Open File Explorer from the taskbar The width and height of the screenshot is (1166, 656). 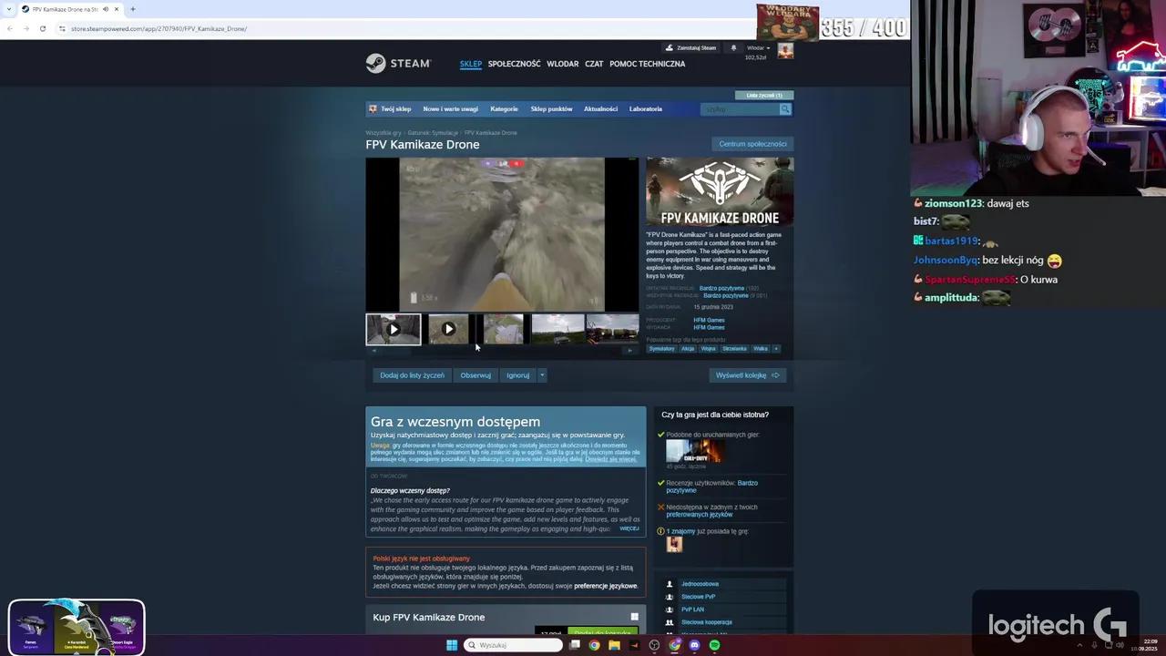tap(614, 645)
